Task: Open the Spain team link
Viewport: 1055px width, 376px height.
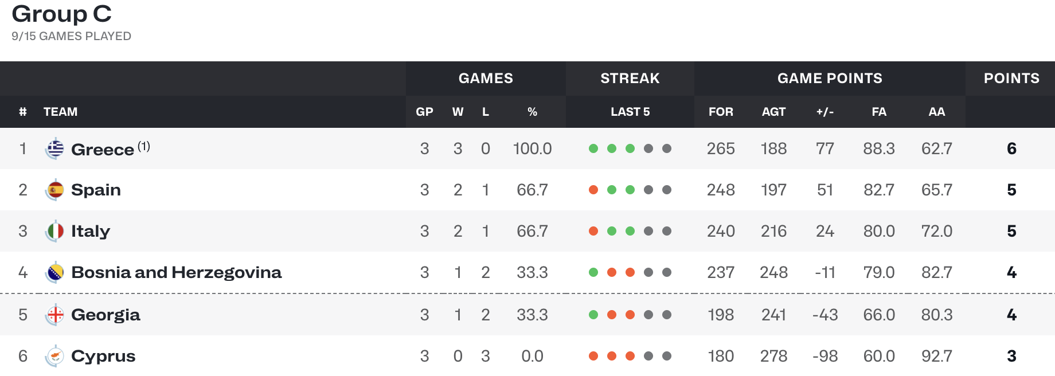Action: (96, 190)
